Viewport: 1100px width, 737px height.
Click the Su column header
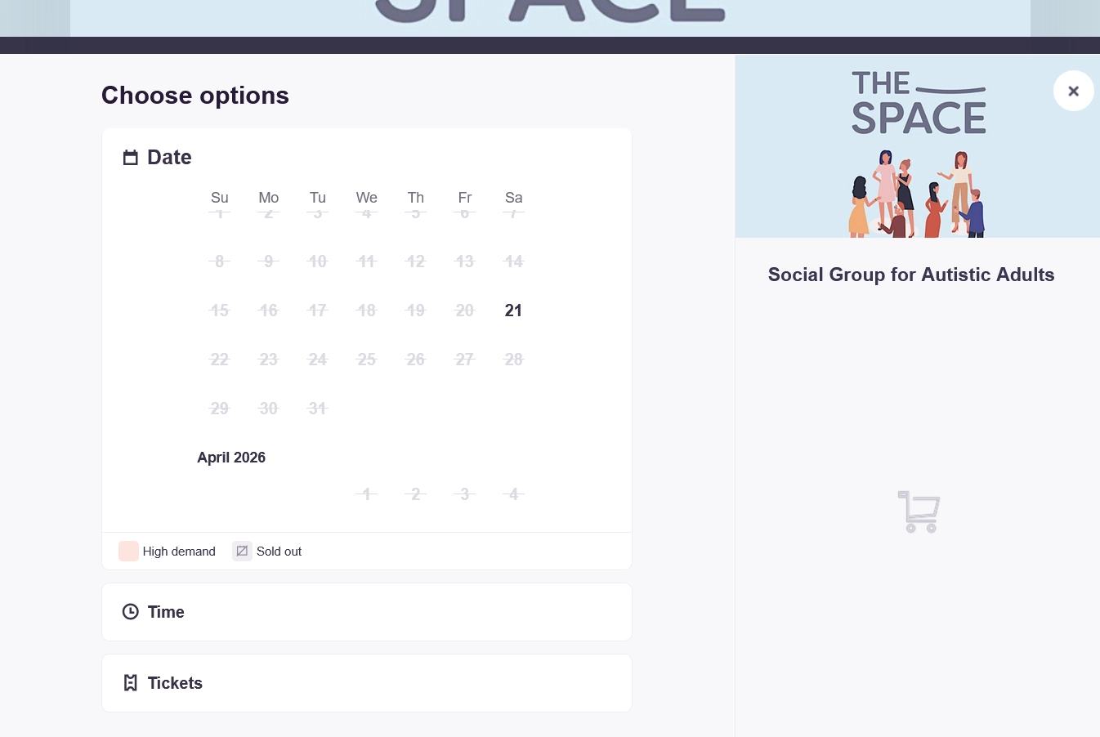[219, 197]
